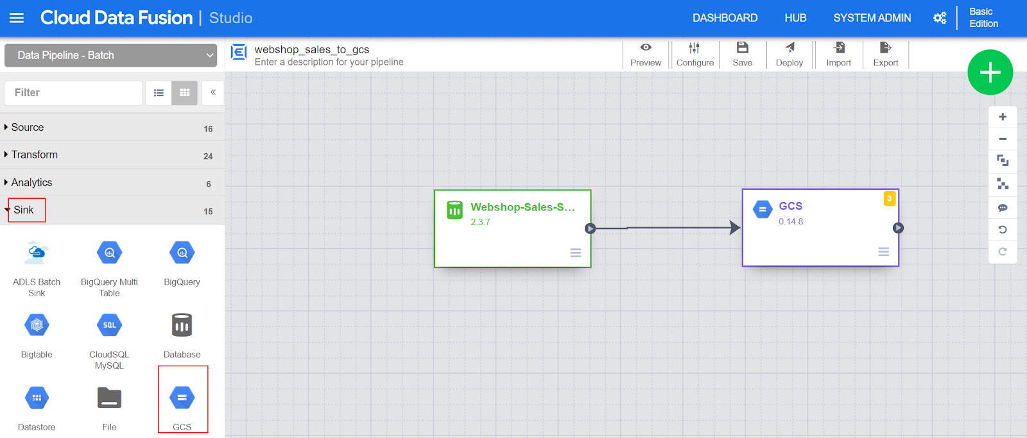
Task: Click the Webshop-Sales node database icon
Action: coord(454,210)
